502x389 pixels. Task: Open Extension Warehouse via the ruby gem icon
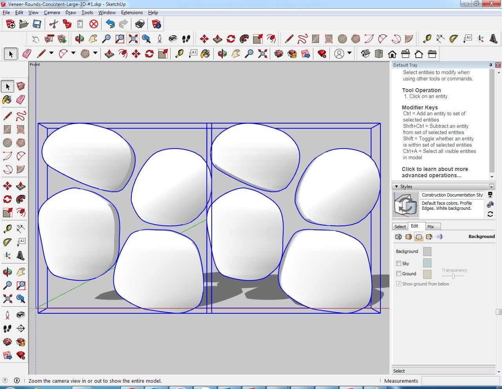(x=322, y=54)
